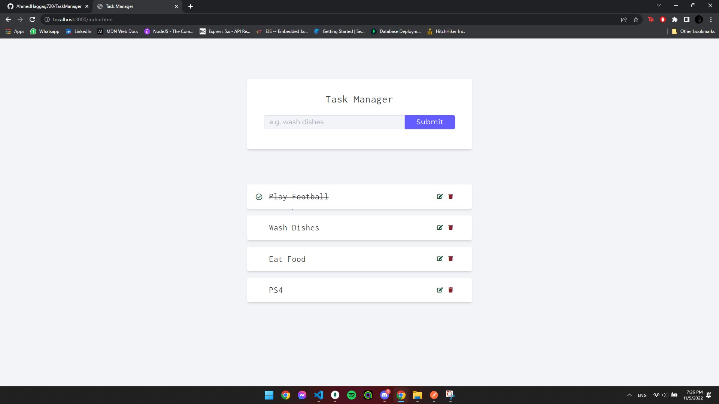Delete the Eat Food task
The height and width of the screenshot is (404, 719).
(x=450, y=258)
